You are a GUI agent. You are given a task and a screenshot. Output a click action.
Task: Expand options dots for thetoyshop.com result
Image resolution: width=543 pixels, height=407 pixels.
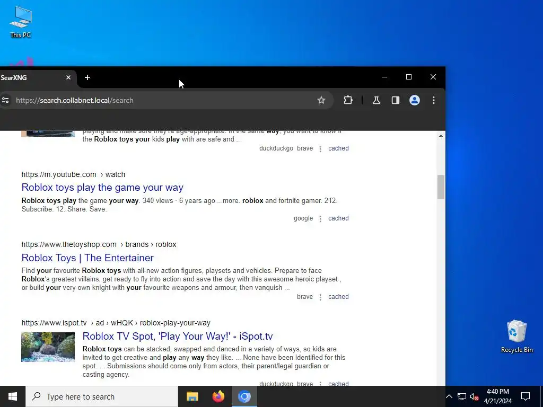(x=320, y=297)
